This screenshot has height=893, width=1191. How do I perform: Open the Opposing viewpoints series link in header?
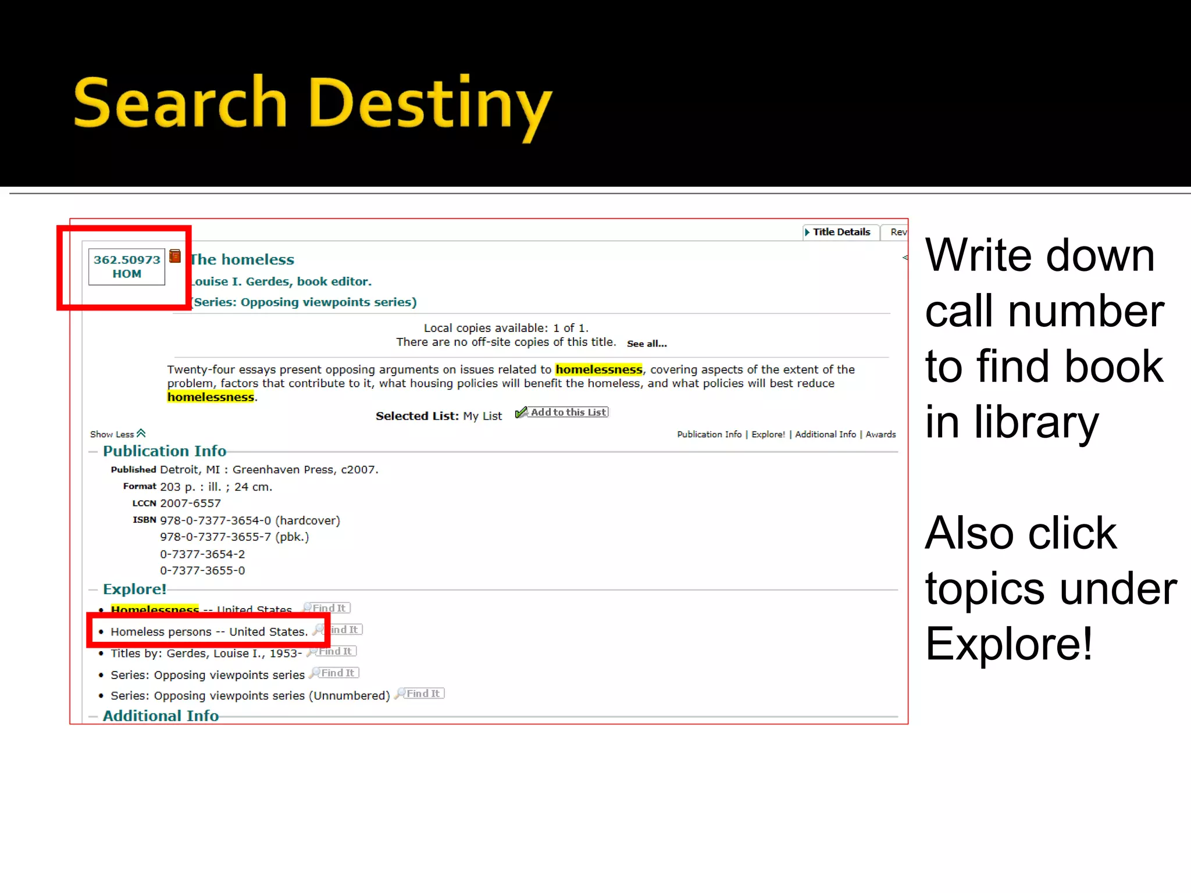click(x=304, y=302)
